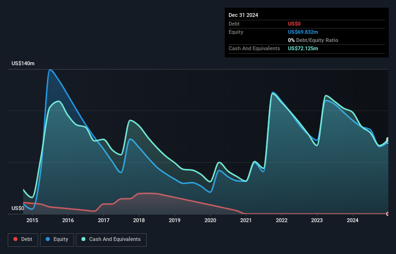396x254 pixels.
Task: Toggle the Equity series legend button
Action: [x=57, y=240]
